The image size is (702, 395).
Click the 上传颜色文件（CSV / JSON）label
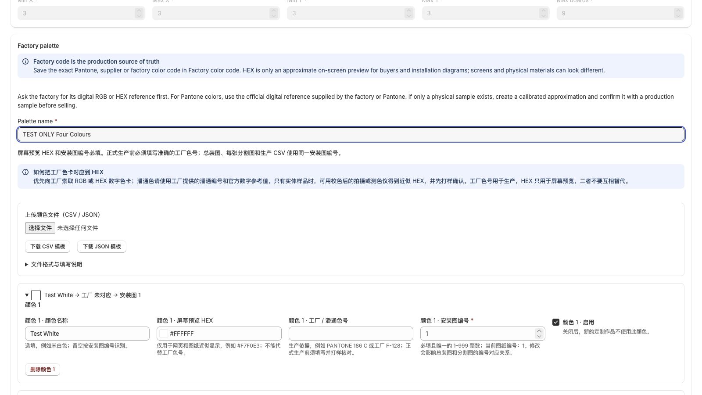pyautogui.click(x=62, y=215)
